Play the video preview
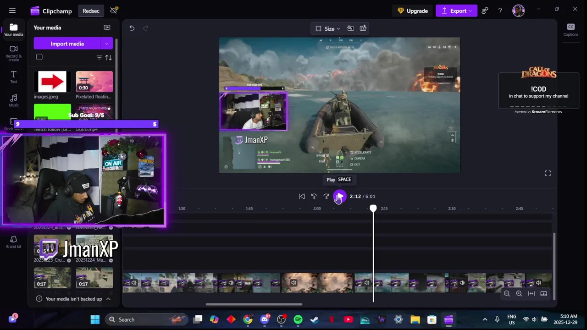 point(339,196)
